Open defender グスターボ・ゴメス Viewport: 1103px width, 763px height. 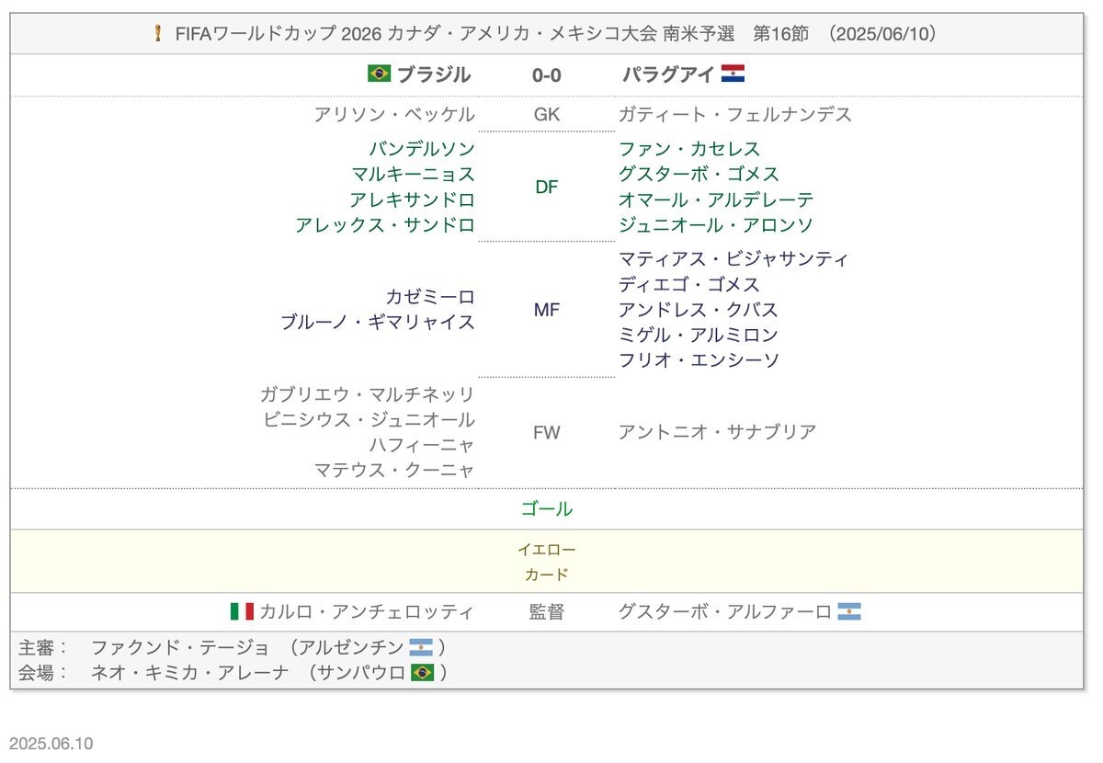point(699,175)
